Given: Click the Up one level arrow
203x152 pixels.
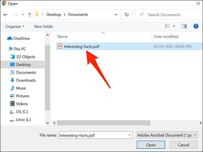Looking at the screenshot, I should tap(29, 15).
